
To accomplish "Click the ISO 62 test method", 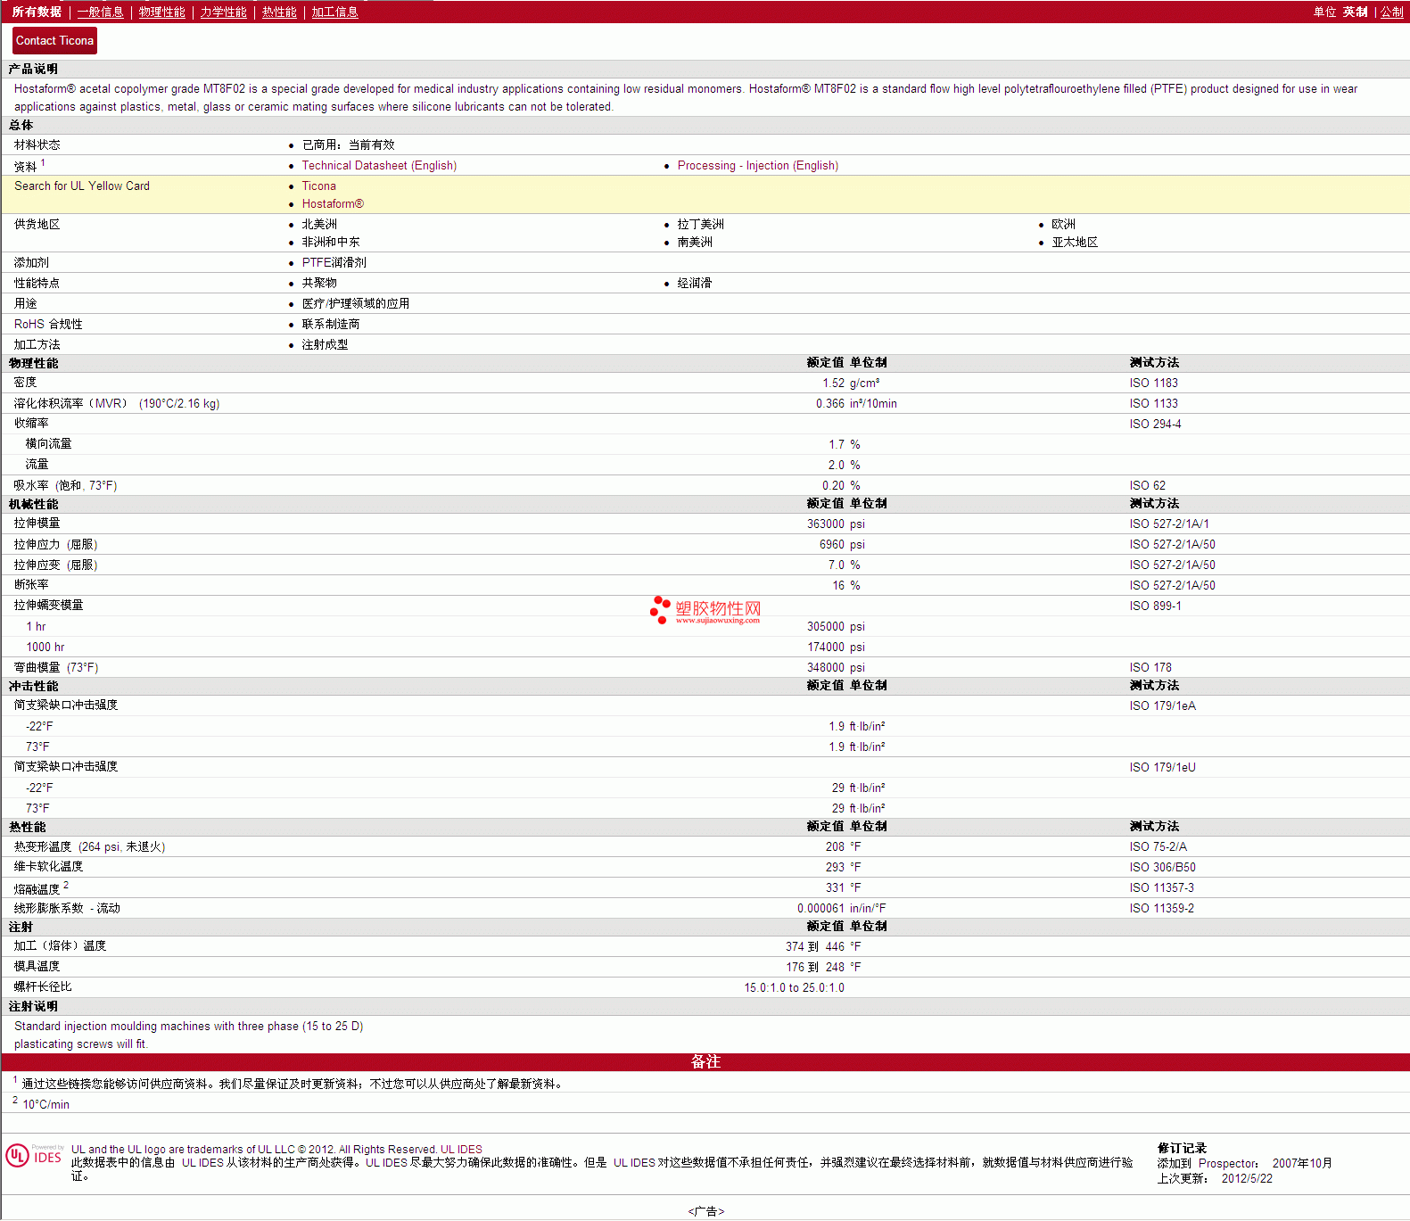I will pyautogui.click(x=1147, y=485).
